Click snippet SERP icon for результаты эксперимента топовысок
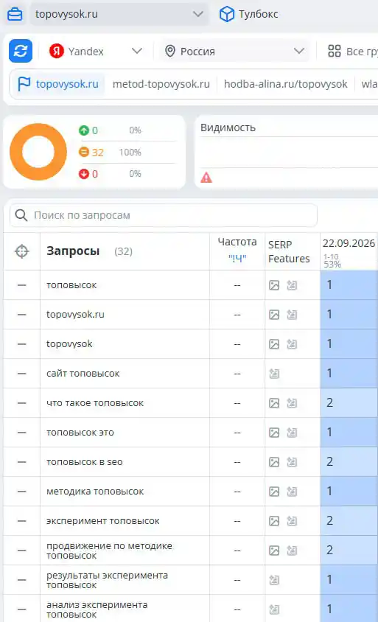The image size is (378, 622). tap(274, 580)
